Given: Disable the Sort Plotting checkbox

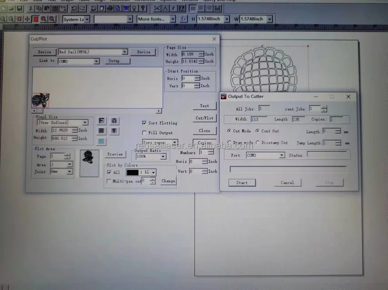Looking at the screenshot, I should point(145,123).
